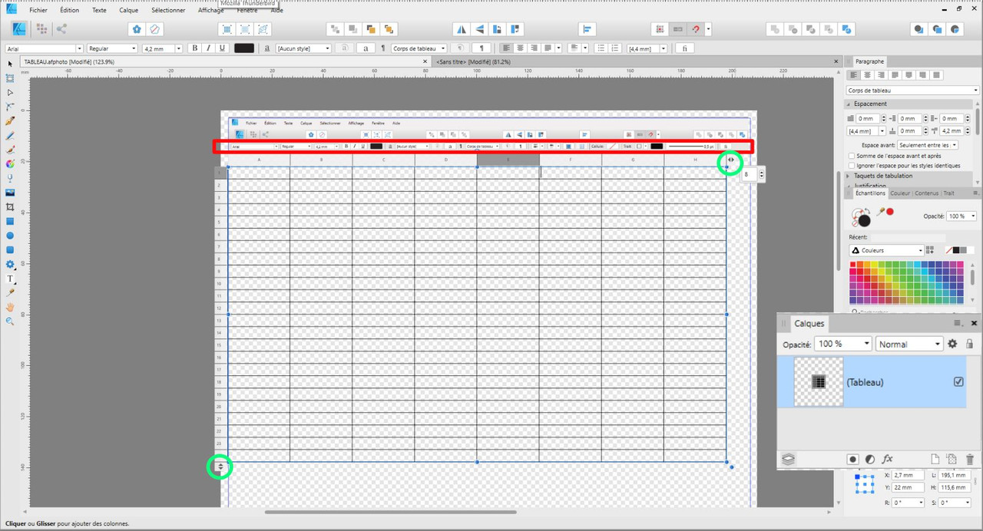Check 'Ignorer l'espace pour les styles identiques'

[x=852, y=165]
